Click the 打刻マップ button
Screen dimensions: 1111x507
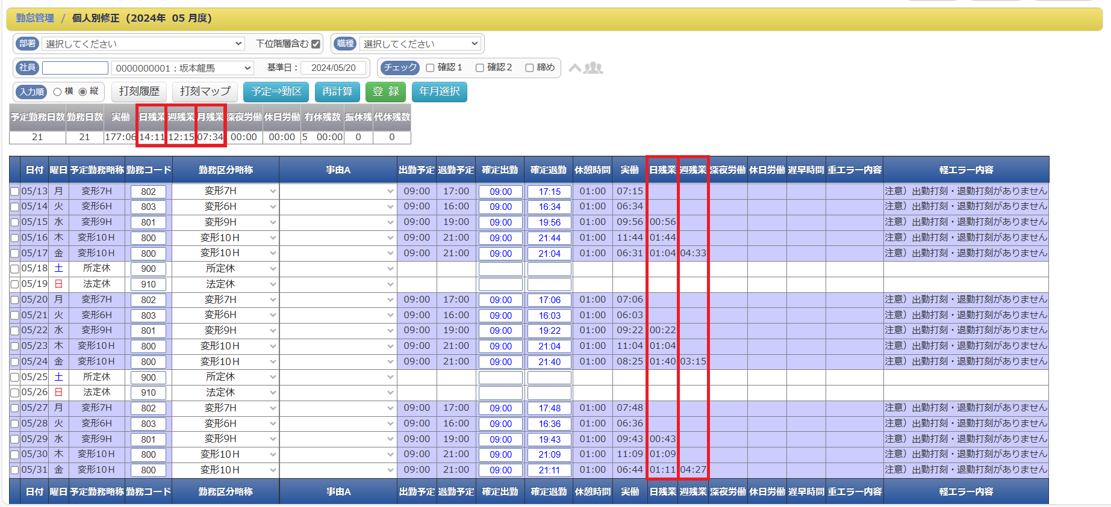click(205, 91)
